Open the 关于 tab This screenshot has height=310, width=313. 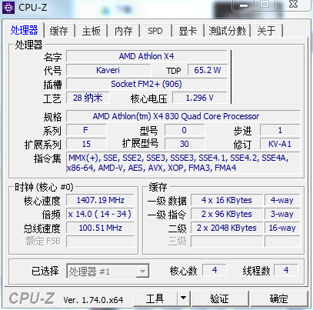267,31
